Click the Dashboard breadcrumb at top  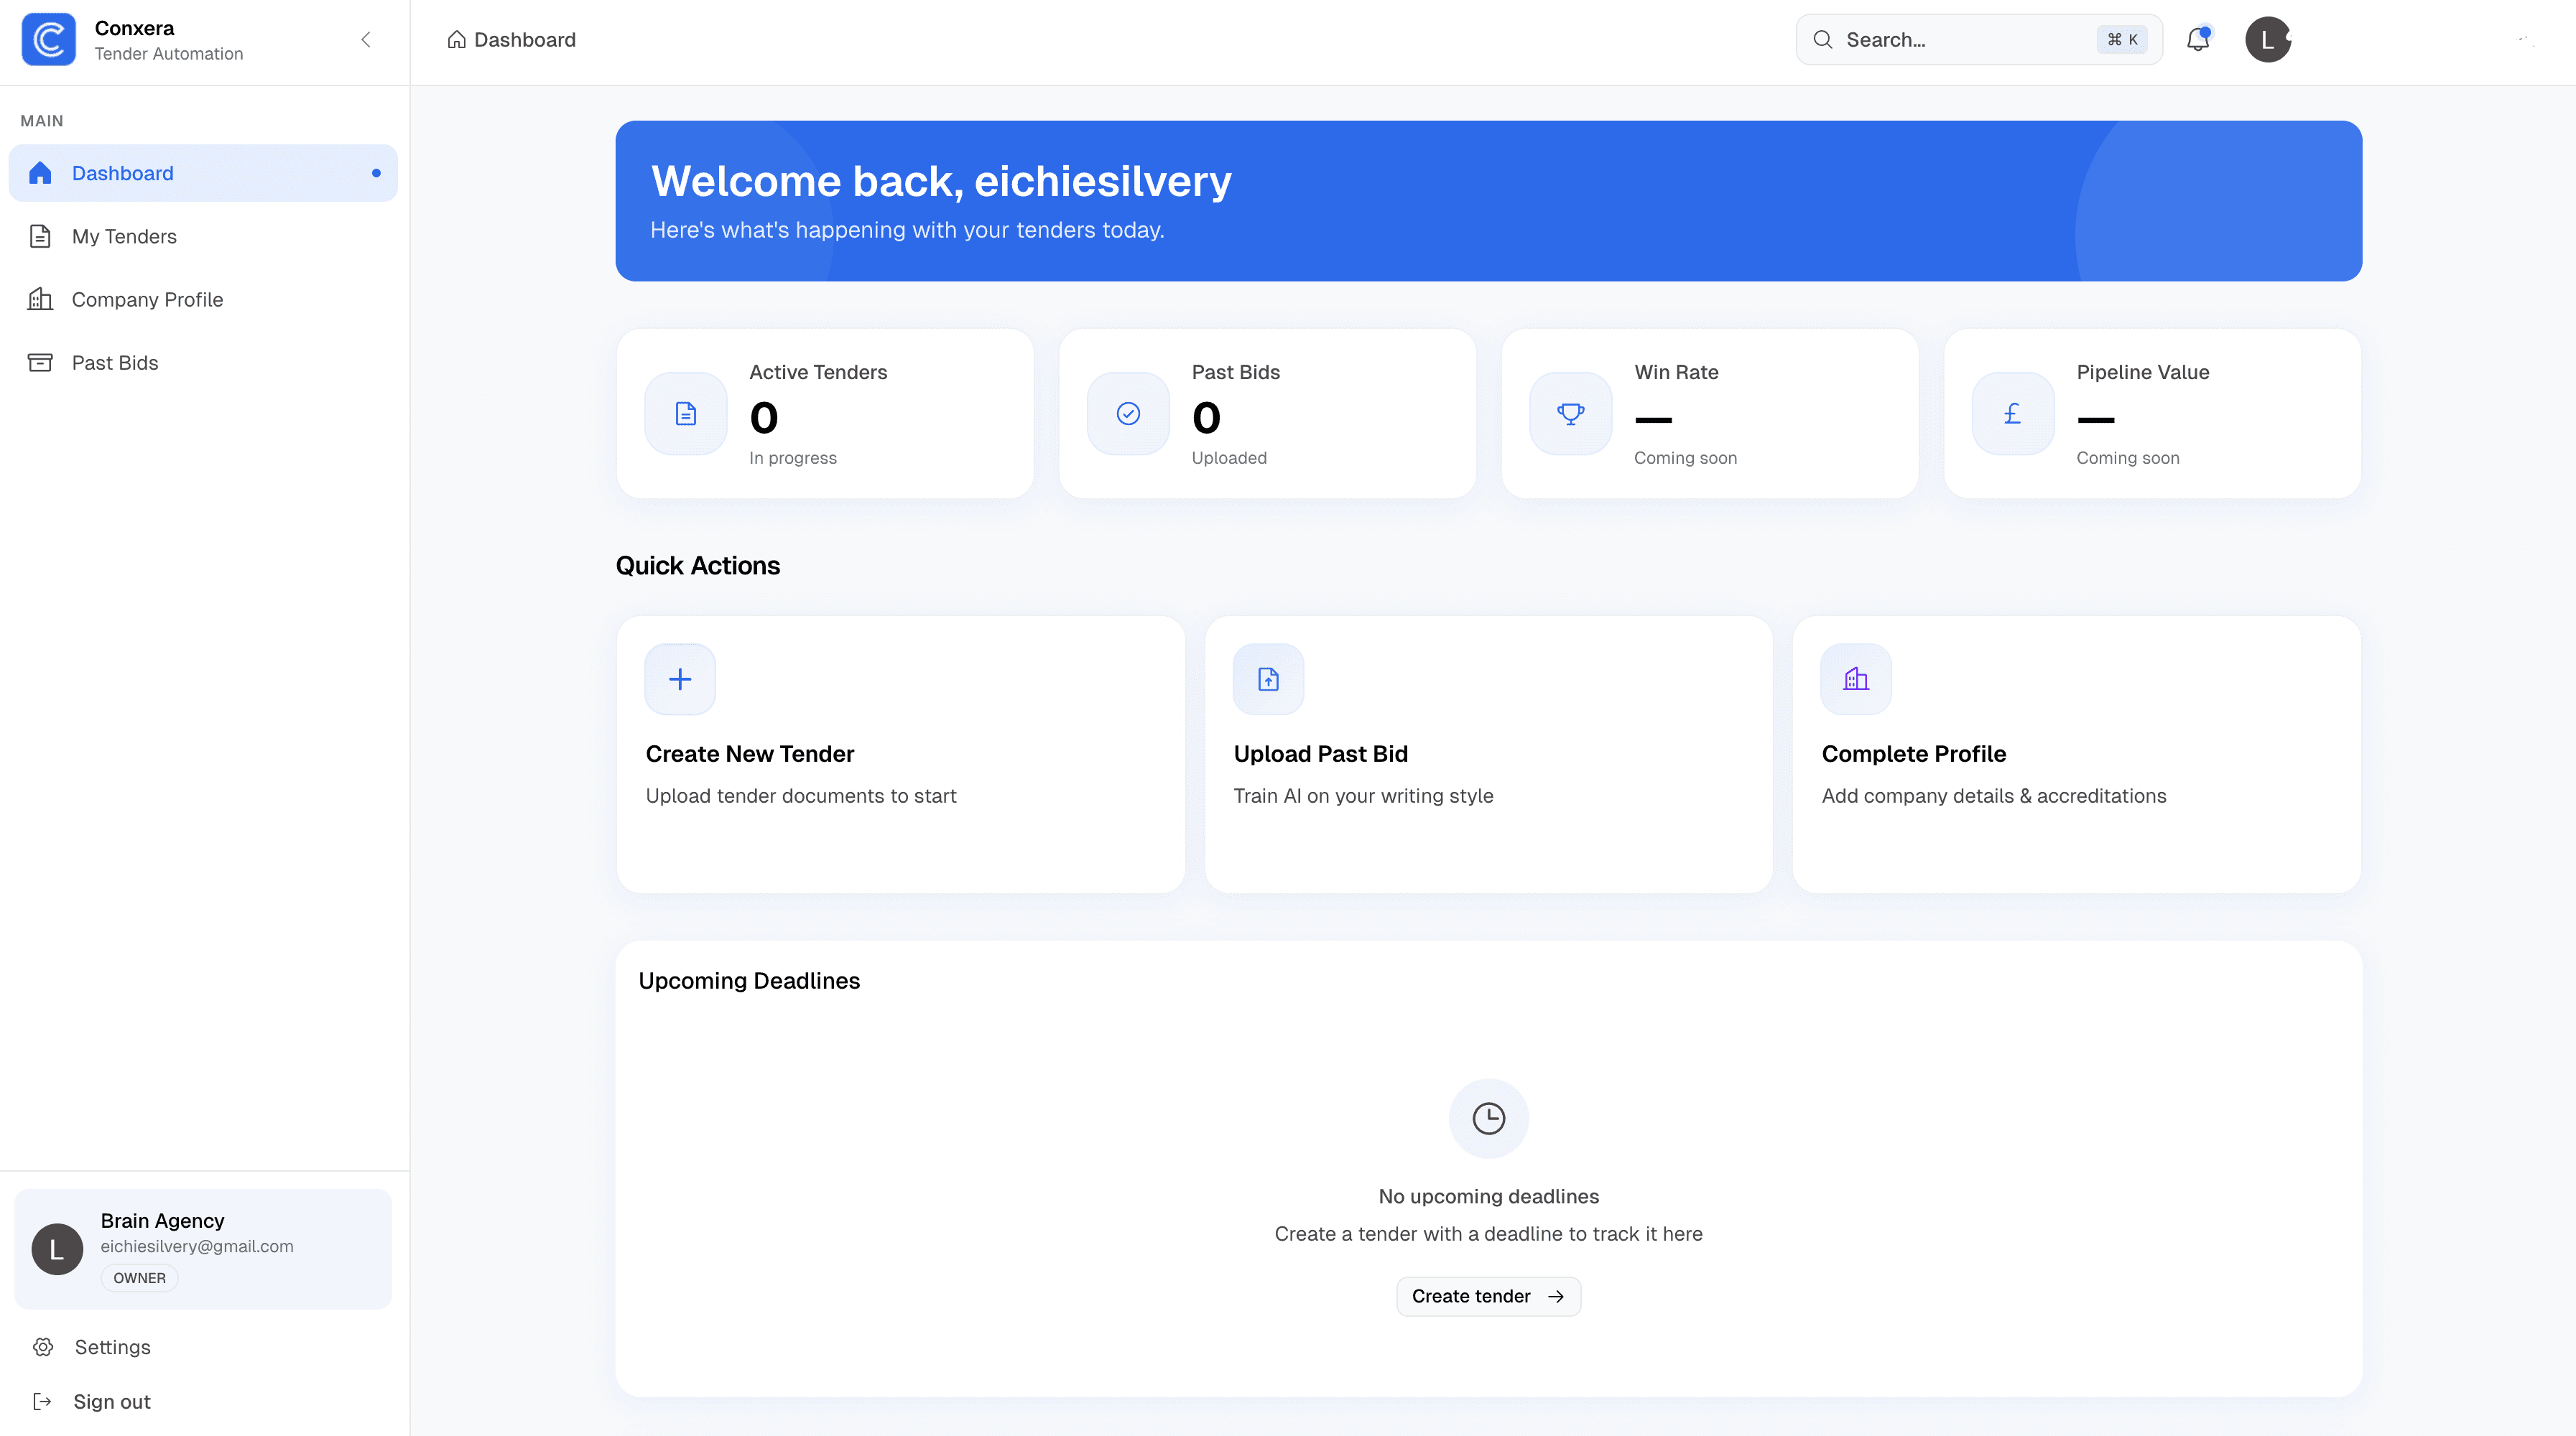pyautogui.click(x=511, y=40)
